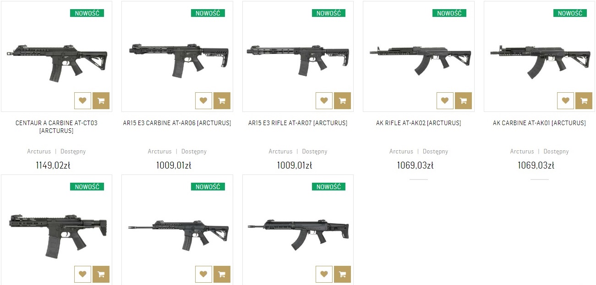This screenshot has height=285, width=596.
Task: Click heart icon for AK Carbine AT-AK01
Action: (x=565, y=100)
